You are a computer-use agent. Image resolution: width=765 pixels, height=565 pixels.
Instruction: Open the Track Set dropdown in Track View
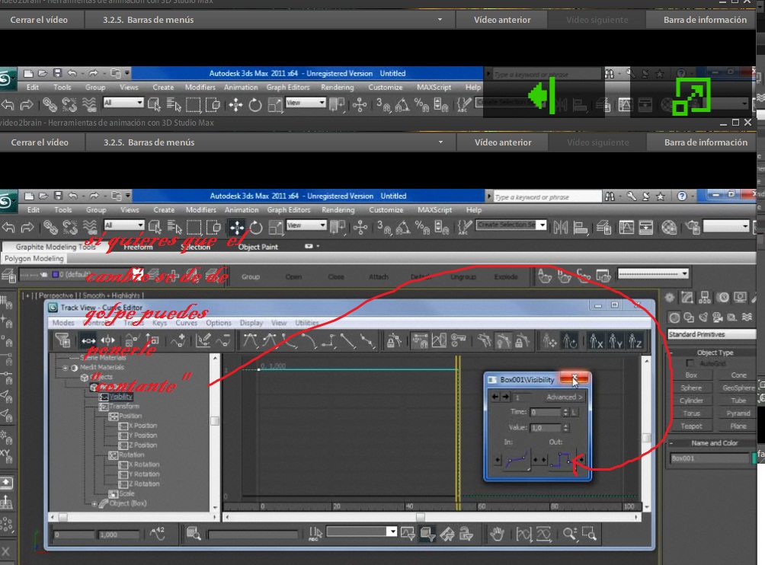pyautogui.click(x=361, y=531)
